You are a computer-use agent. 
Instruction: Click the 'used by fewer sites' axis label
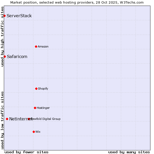(26, 152)
